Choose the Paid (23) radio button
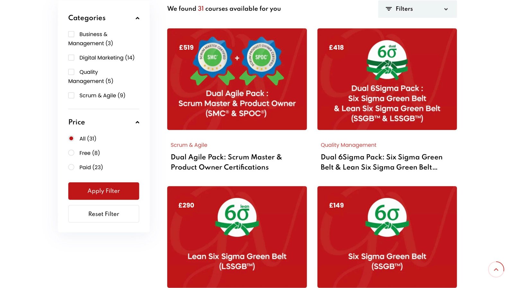The image size is (514, 288). coord(71,167)
